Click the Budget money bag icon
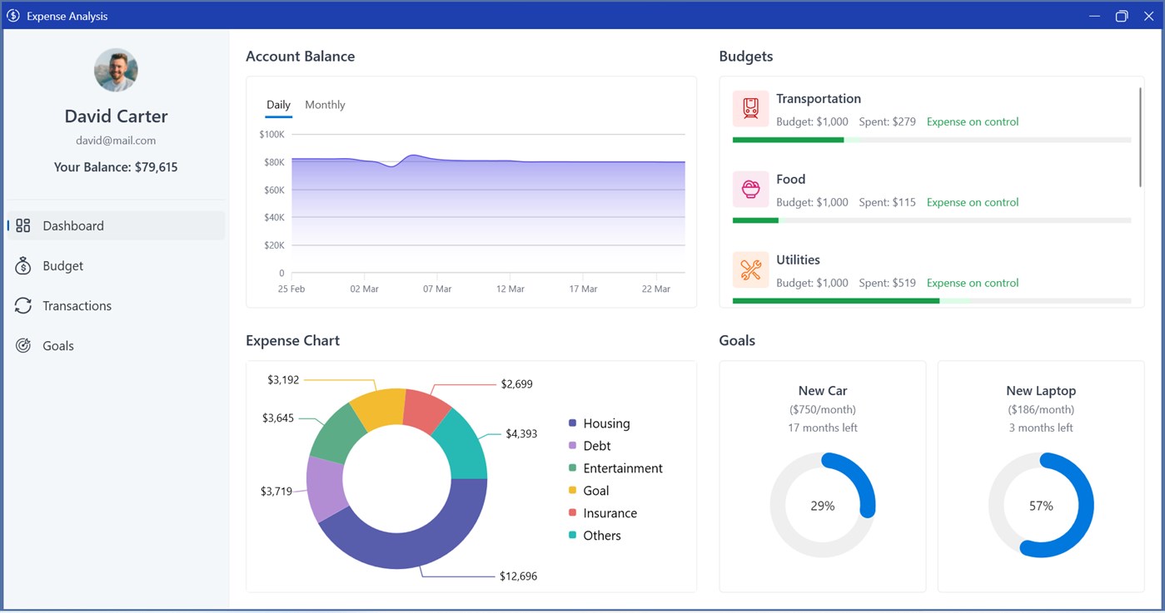The image size is (1165, 613). (x=23, y=266)
